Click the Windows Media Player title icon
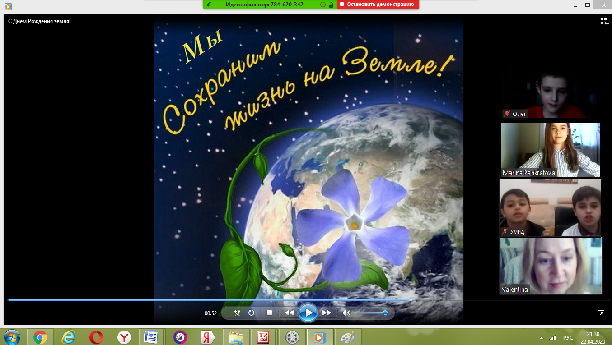Screen dimensions: 612x345 click(x=8, y=6)
